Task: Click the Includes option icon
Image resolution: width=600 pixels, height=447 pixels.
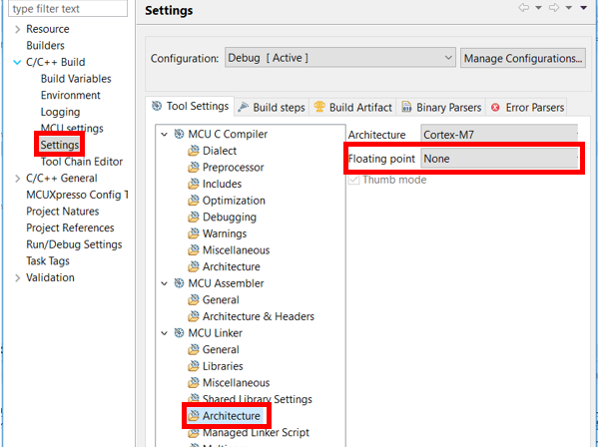Action: tap(194, 184)
